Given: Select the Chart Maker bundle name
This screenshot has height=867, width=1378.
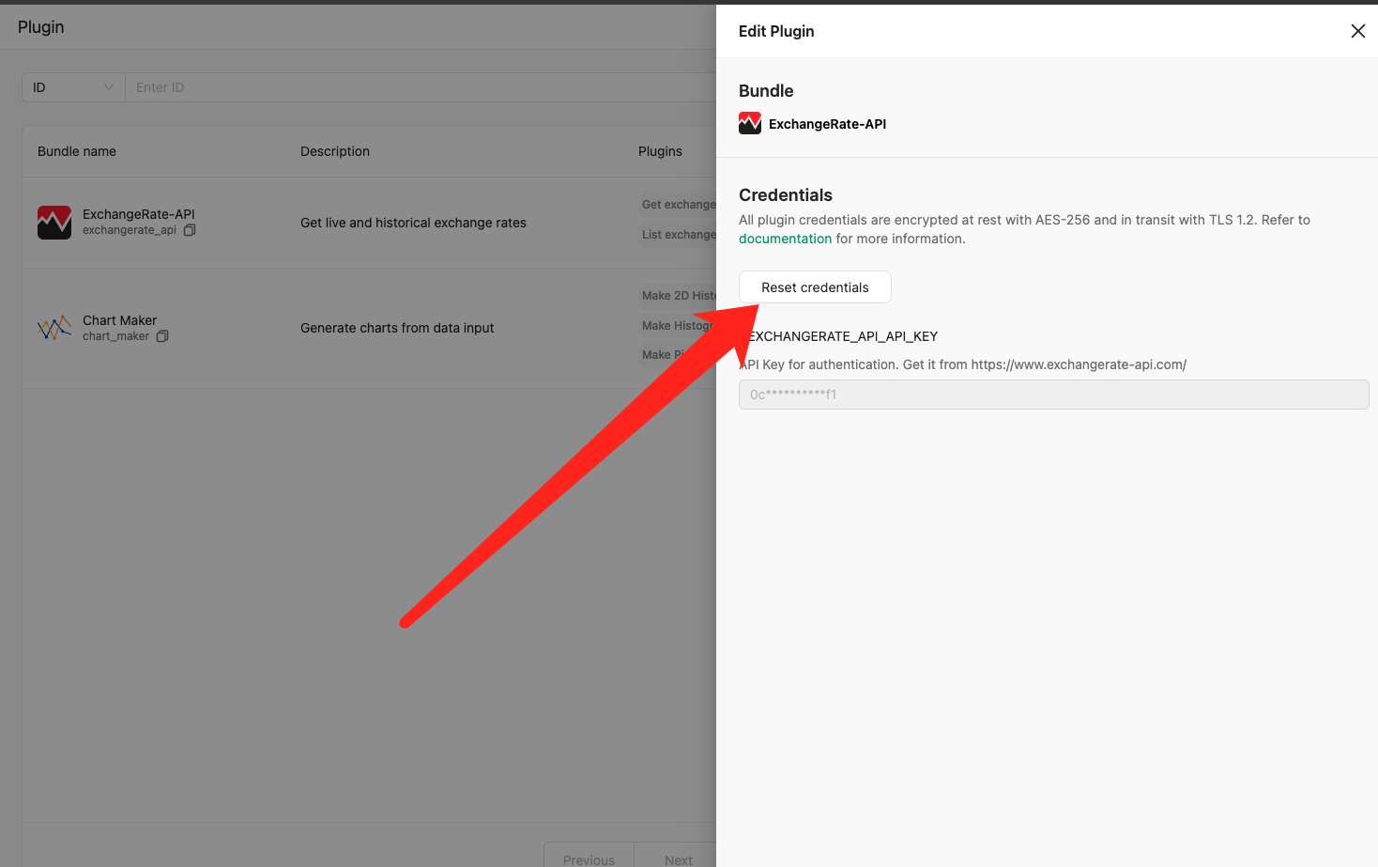Looking at the screenshot, I should 119,320.
